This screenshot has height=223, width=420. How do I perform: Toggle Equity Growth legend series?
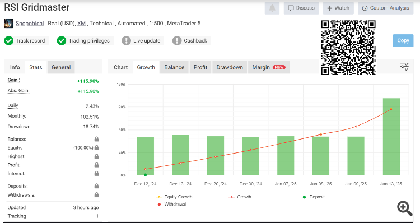click(x=174, y=197)
